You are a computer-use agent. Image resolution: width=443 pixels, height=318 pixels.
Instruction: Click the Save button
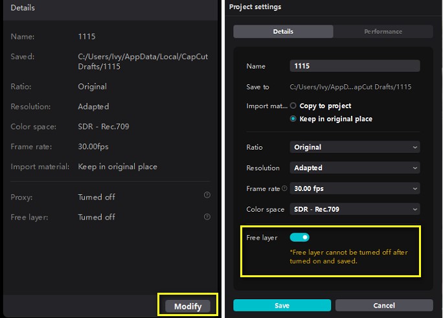282,305
